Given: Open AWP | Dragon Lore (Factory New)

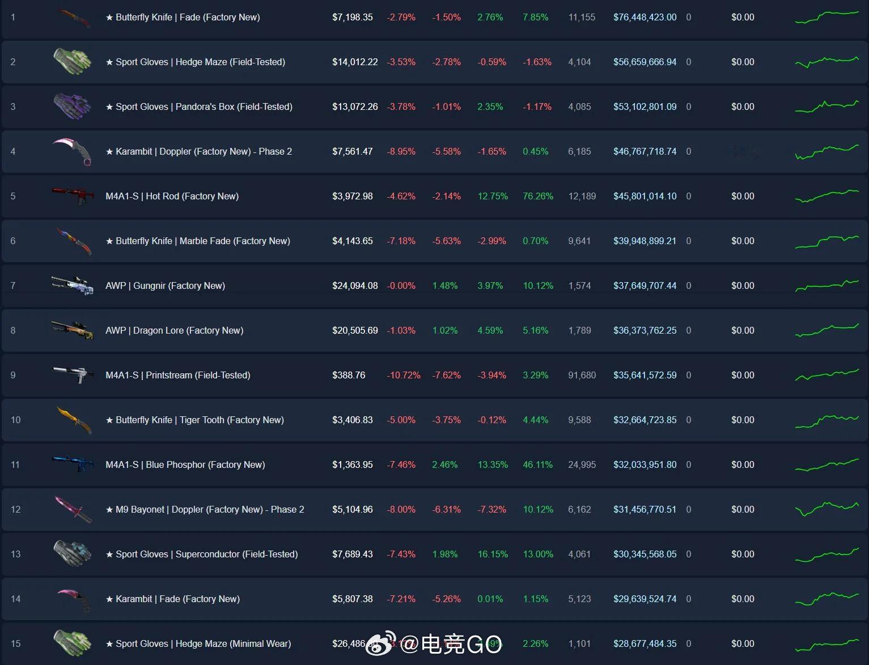Looking at the screenshot, I should [174, 330].
